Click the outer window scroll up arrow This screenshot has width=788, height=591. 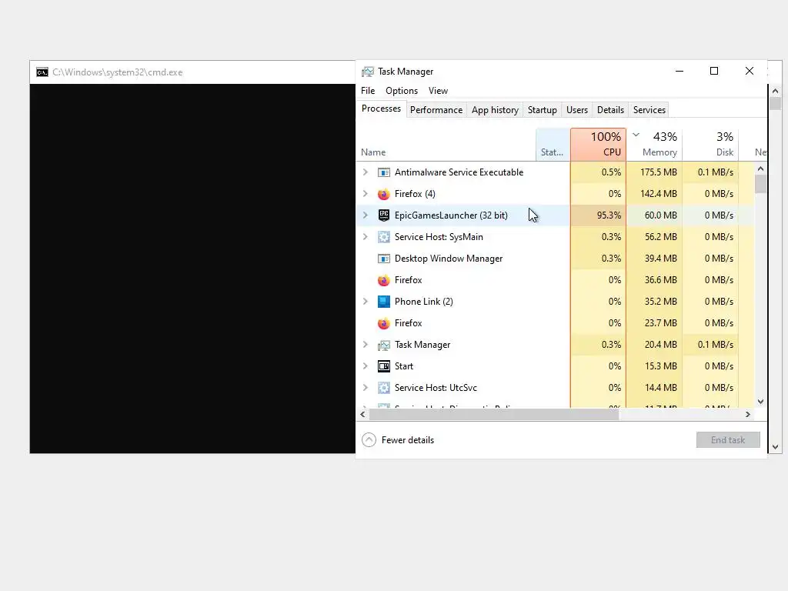pyautogui.click(x=775, y=91)
